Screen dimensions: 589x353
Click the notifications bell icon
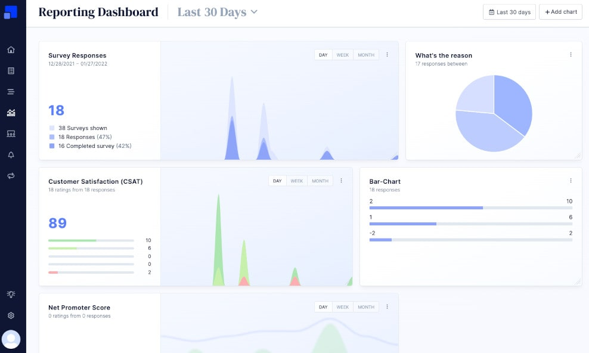click(11, 155)
